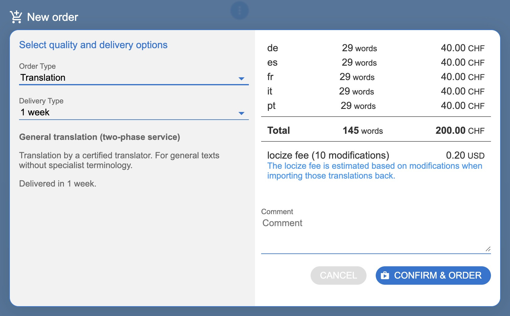Select the pt language row

(x=271, y=106)
